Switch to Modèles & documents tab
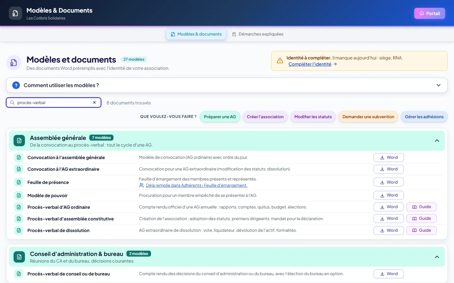The image size is (454, 283). (196, 34)
